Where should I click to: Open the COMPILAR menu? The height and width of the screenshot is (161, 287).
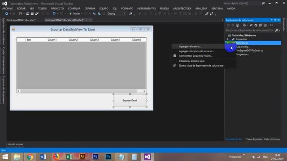click(x=74, y=8)
